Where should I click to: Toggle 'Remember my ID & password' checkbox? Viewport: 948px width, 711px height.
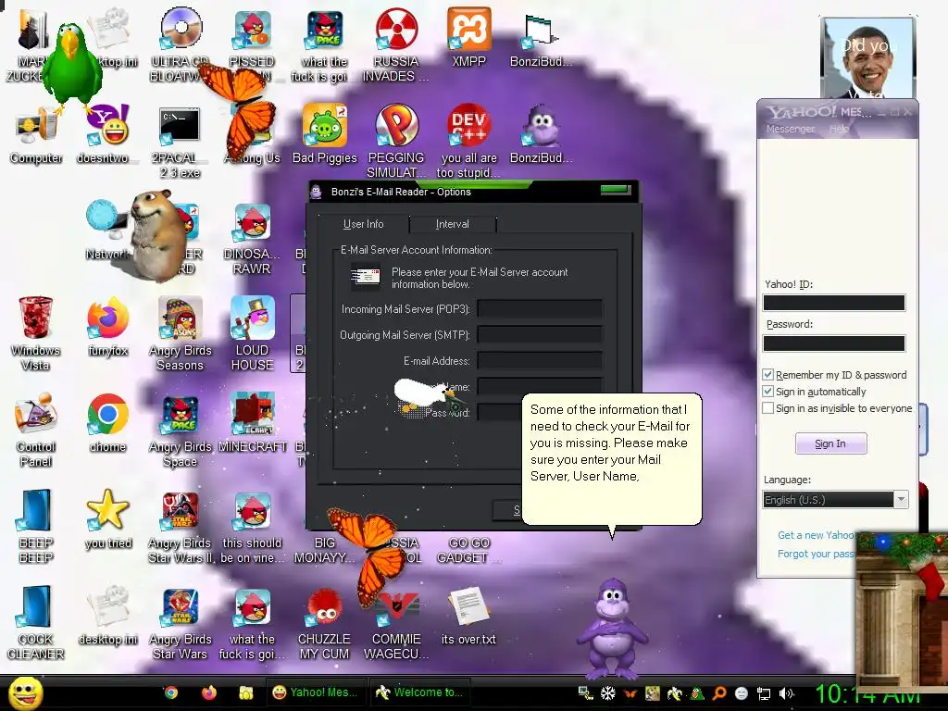tap(767, 375)
